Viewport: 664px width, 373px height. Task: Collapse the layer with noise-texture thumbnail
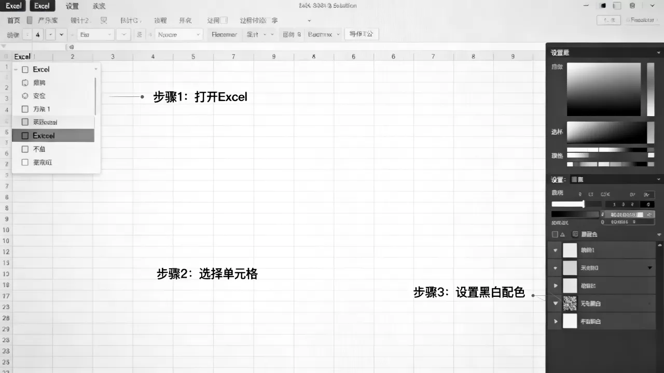[556, 304]
